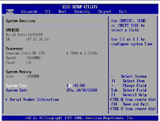This screenshot has height=121, width=160.
Task: Select Genuine Intel(R) CPU text
Action: pos(25,53)
